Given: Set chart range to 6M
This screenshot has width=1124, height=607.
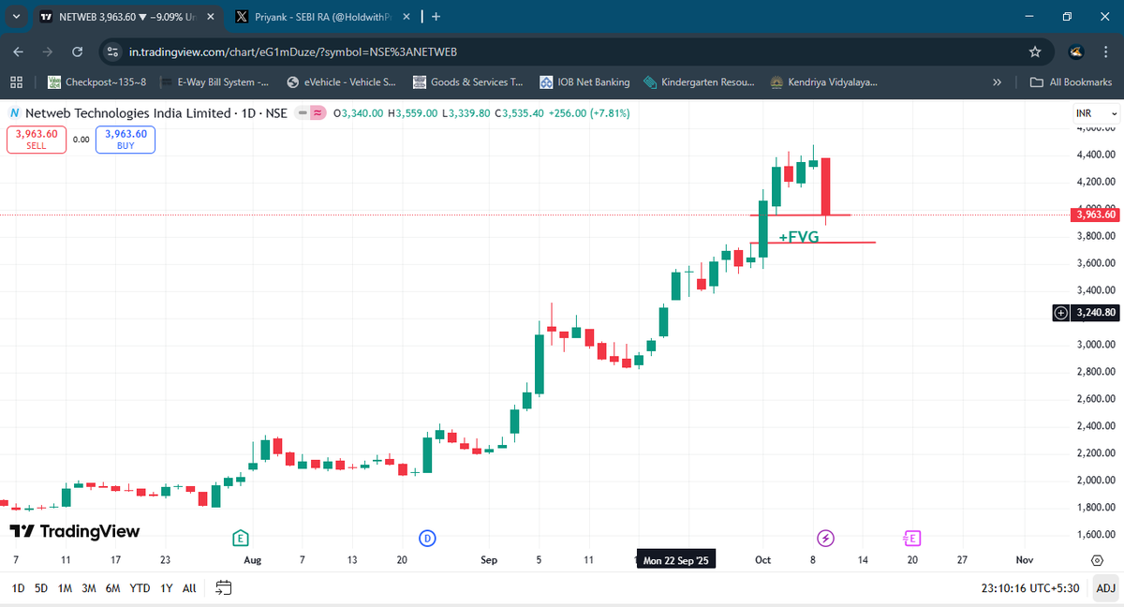Looking at the screenshot, I should (112, 588).
